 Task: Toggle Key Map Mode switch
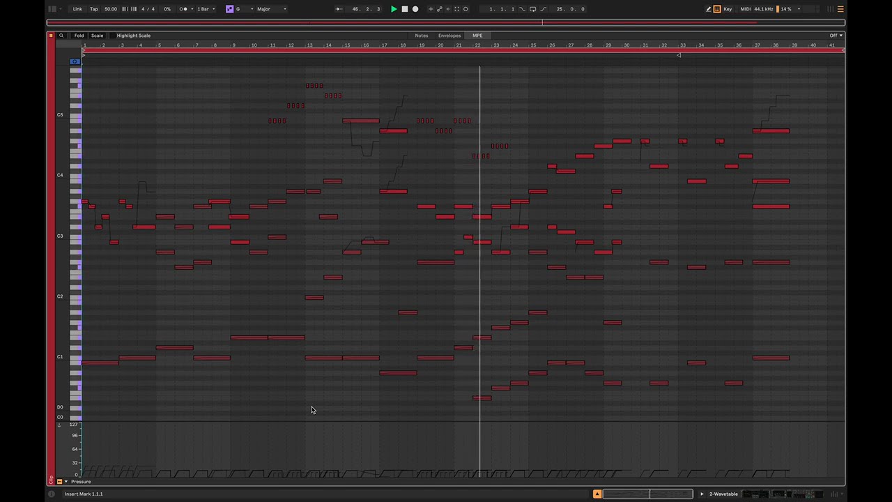point(728,9)
